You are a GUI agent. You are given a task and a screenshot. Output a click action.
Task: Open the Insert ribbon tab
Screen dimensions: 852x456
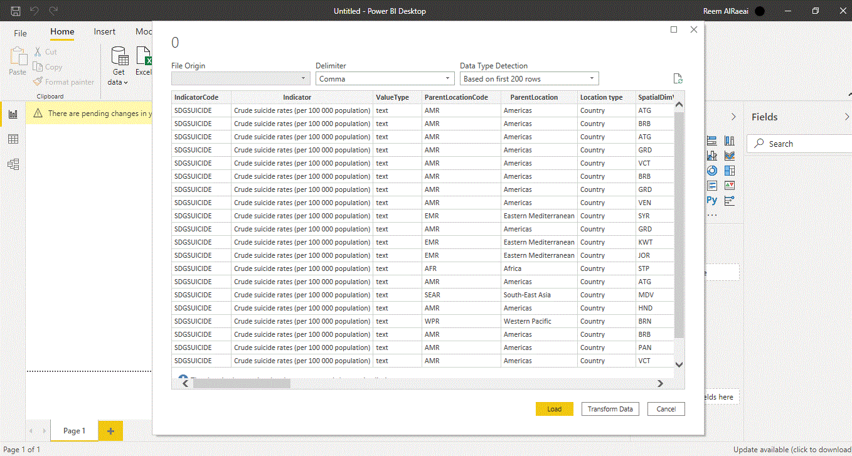pos(105,32)
